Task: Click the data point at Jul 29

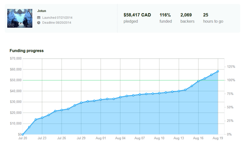Action: (x=81, y=103)
